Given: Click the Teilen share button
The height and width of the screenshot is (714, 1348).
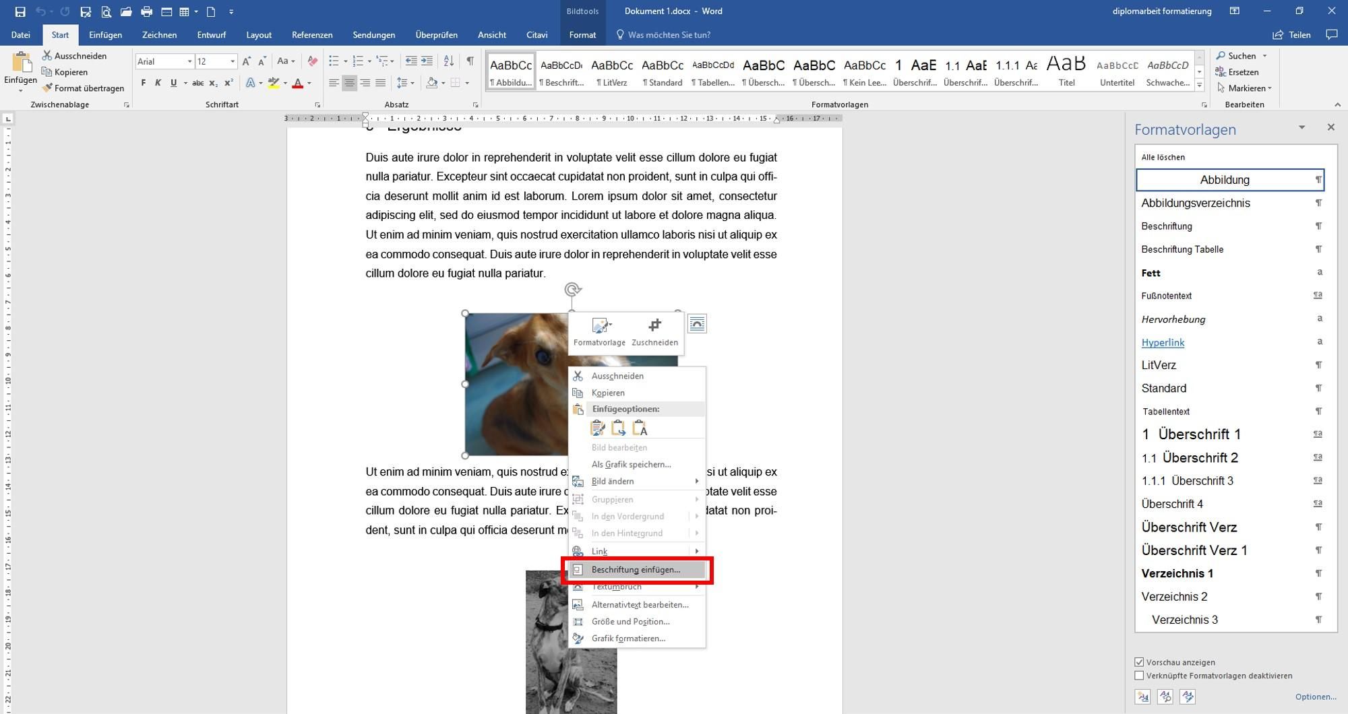Looking at the screenshot, I should coord(1291,35).
